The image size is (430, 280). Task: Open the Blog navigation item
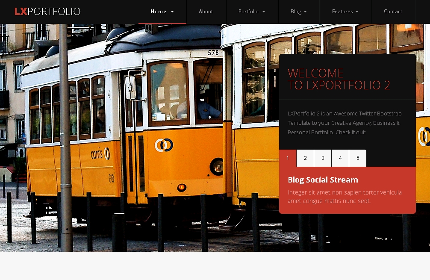(x=296, y=12)
